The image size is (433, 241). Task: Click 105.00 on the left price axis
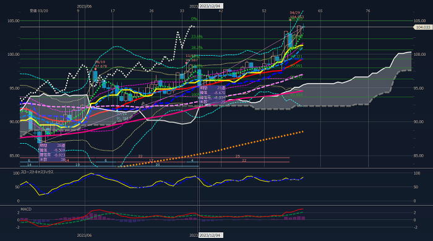coord(14,20)
